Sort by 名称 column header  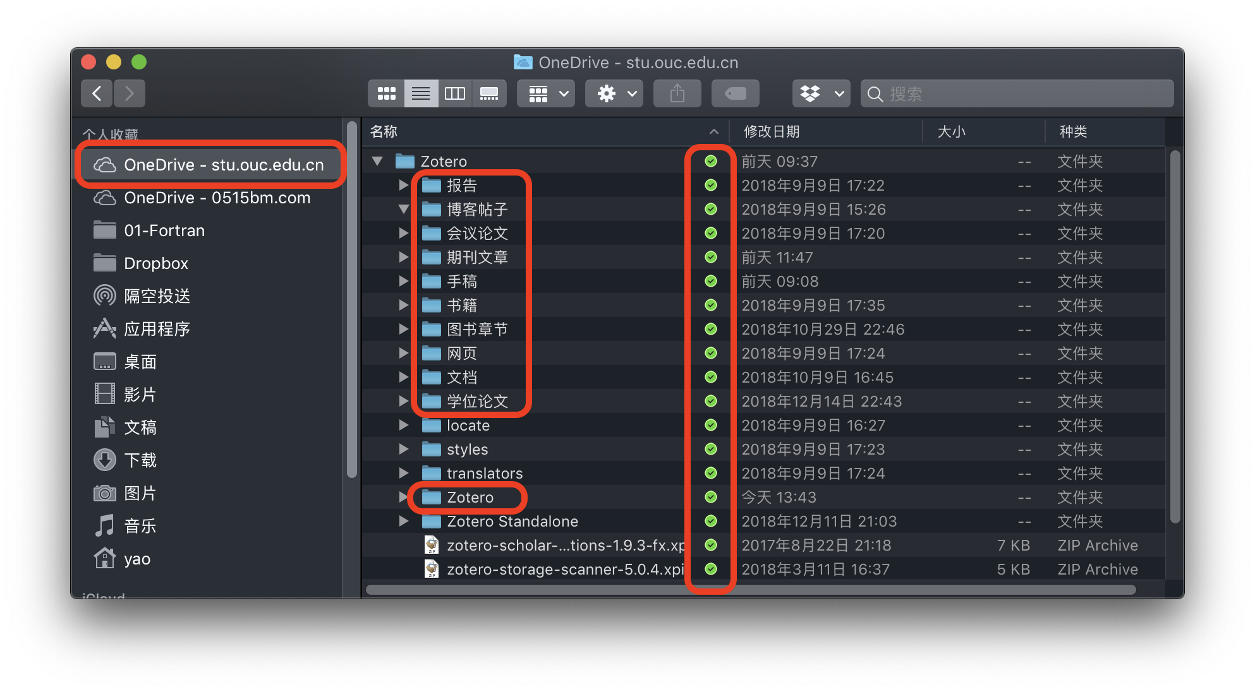(545, 131)
